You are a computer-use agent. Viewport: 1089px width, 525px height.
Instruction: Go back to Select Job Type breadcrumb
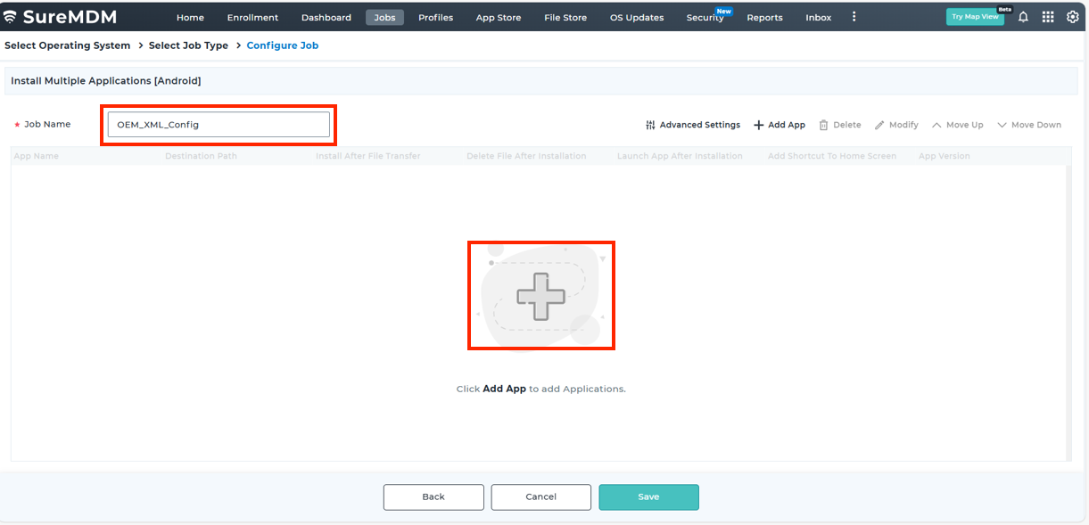click(188, 45)
